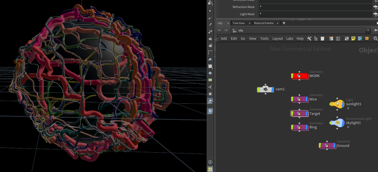This screenshot has width=378, height=172.
Task: Click the sticky note icon in network toolbar
Action: (353, 39)
